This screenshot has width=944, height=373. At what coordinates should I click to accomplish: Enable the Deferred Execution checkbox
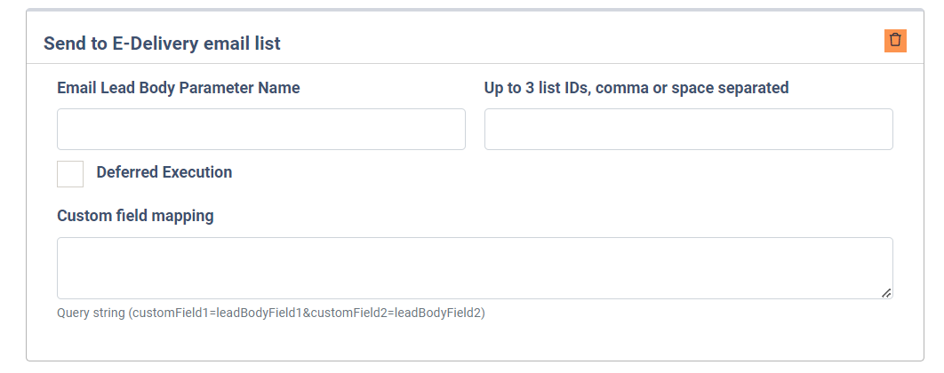pyautogui.click(x=70, y=174)
